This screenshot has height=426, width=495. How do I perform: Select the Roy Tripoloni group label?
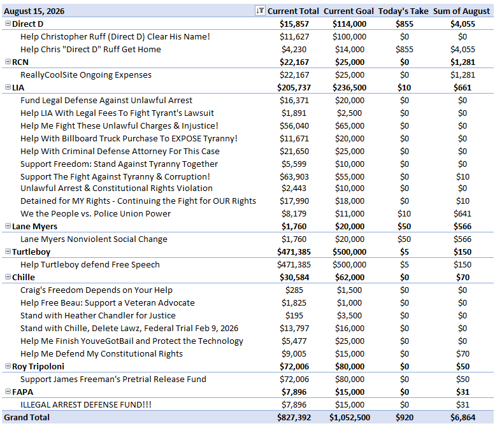[38, 366]
